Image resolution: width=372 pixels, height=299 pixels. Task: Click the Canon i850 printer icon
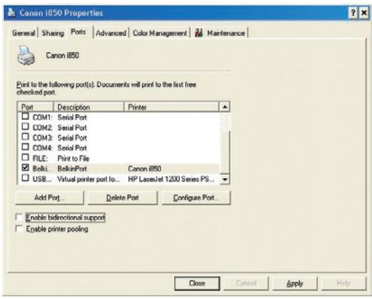click(x=26, y=56)
